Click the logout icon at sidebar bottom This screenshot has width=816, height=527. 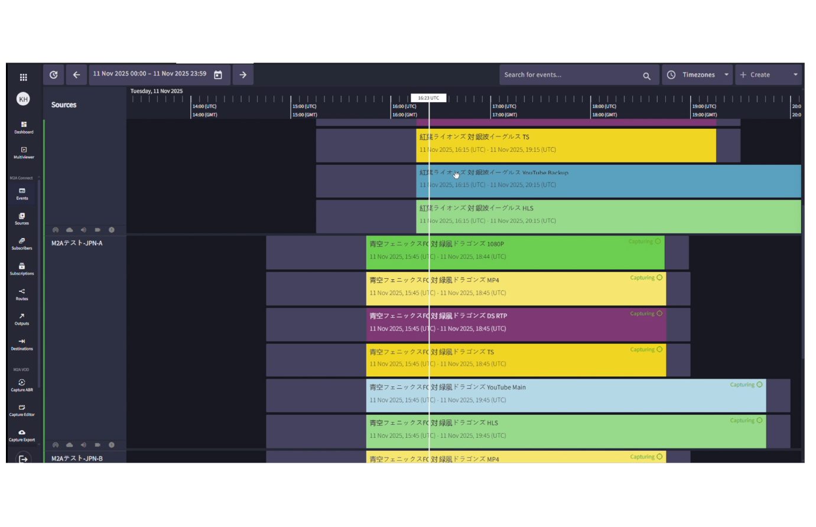tap(23, 458)
